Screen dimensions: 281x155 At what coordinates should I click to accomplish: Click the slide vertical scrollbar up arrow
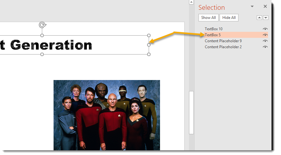pyautogui.click(x=192, y=2)
